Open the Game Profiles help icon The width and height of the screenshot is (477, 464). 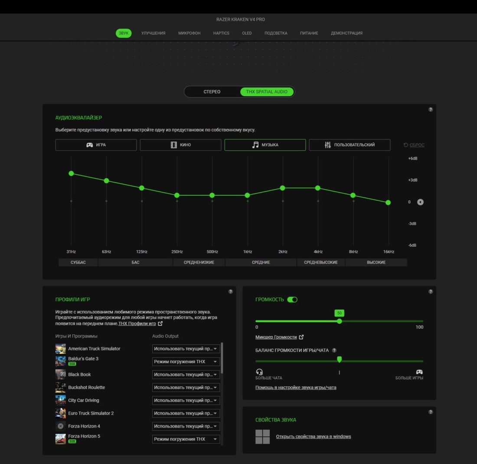click(x=231, y=291)
